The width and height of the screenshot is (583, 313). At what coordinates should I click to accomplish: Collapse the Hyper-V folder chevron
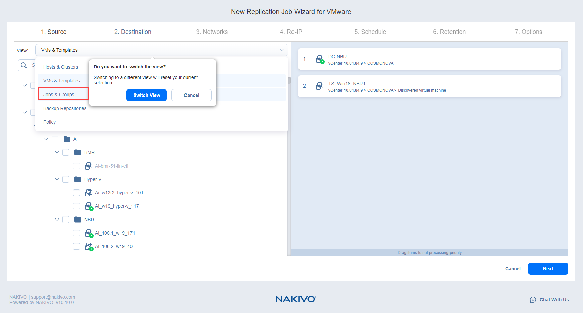(x=57, y=179)
